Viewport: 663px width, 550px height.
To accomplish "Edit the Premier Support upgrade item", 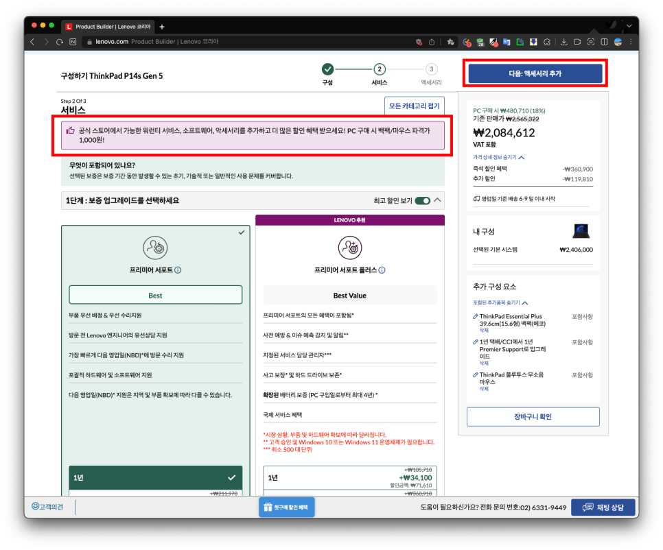I will pyautogui.click(x=475, y=342).
